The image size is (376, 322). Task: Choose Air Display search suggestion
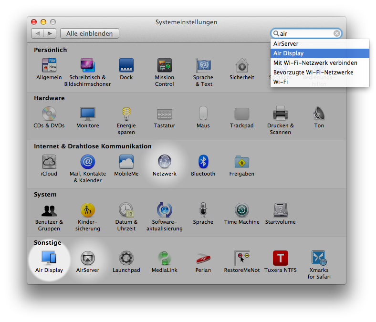[320, 53]
